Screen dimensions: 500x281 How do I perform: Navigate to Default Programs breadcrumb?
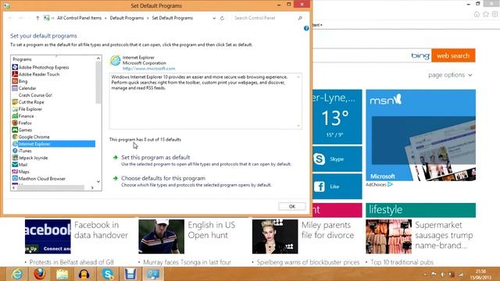coord(127,18)
